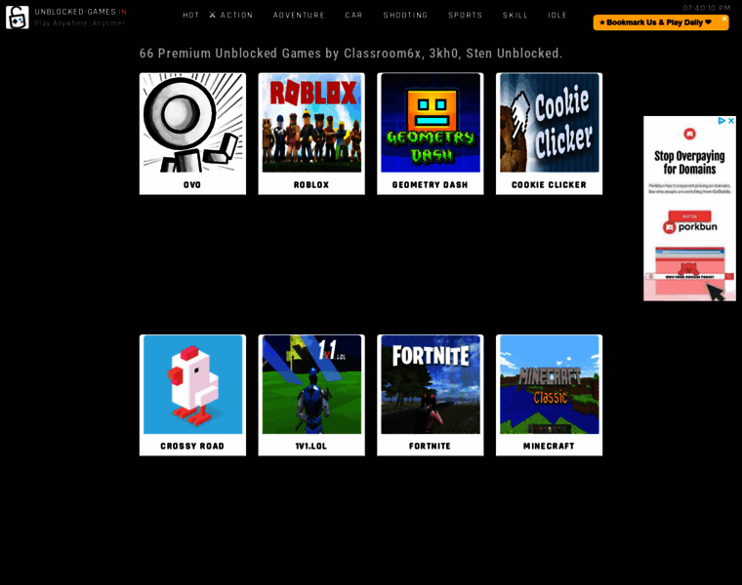
Task: Click the COOKIE CLICKER title label
Action: (x=549, y=184)
